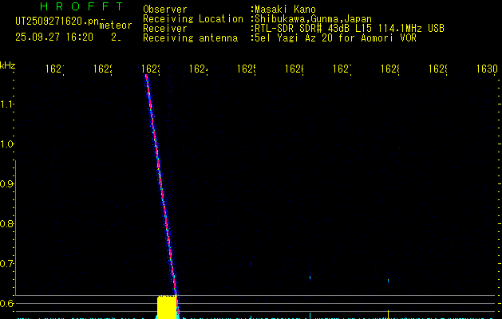Click the 1630 time axis label
502x319 pixels.
[486, 70]
